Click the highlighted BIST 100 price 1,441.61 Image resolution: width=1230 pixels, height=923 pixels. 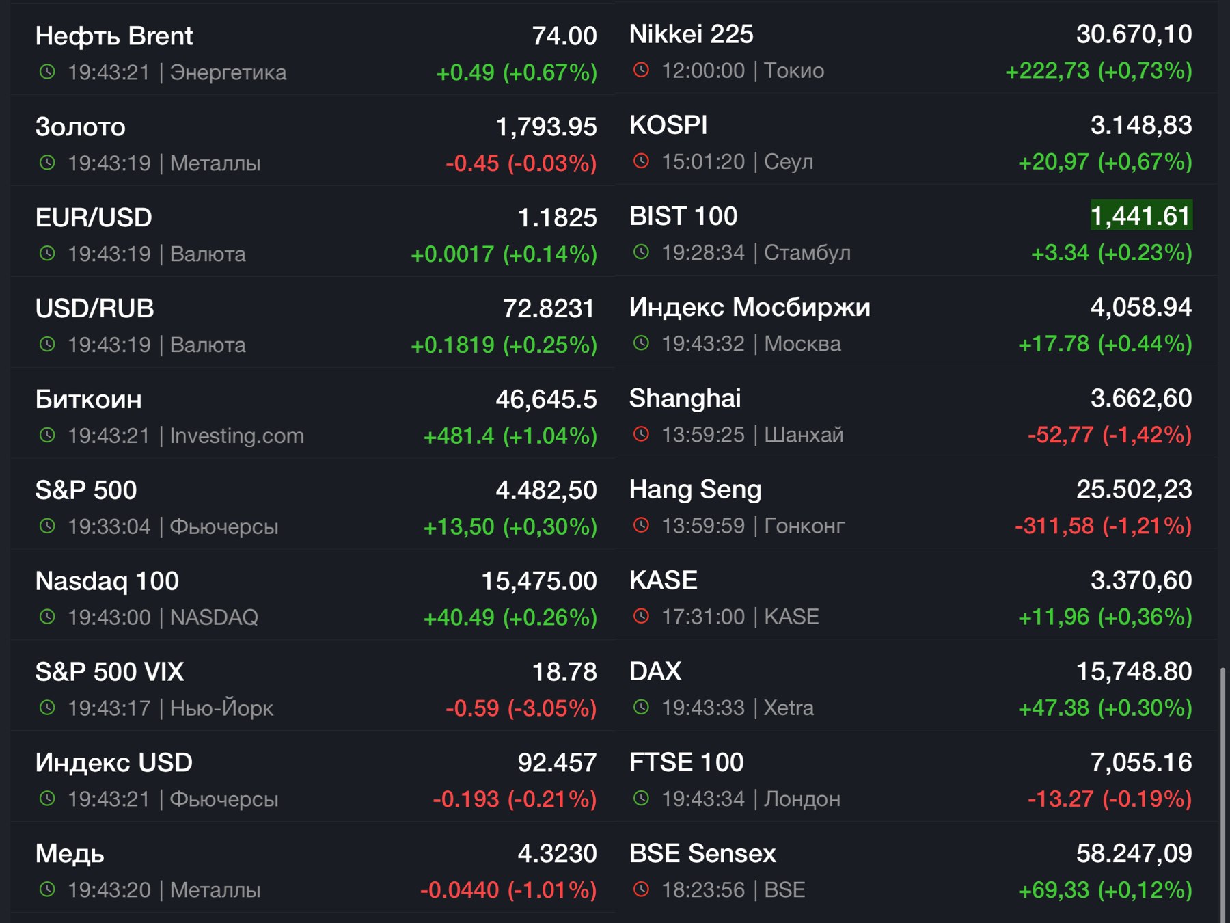[x=1141, y=216]
